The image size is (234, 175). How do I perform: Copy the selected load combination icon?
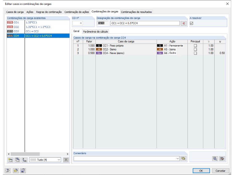(18, 160)
